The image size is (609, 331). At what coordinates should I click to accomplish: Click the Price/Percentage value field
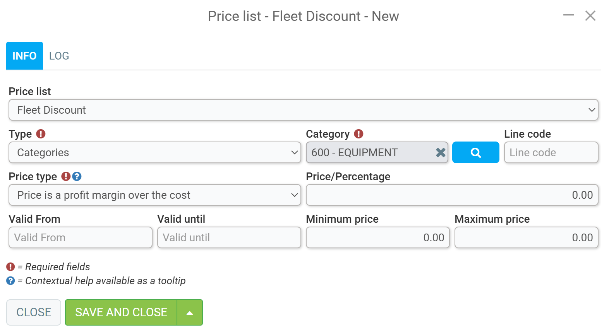(x=451, y=195)
